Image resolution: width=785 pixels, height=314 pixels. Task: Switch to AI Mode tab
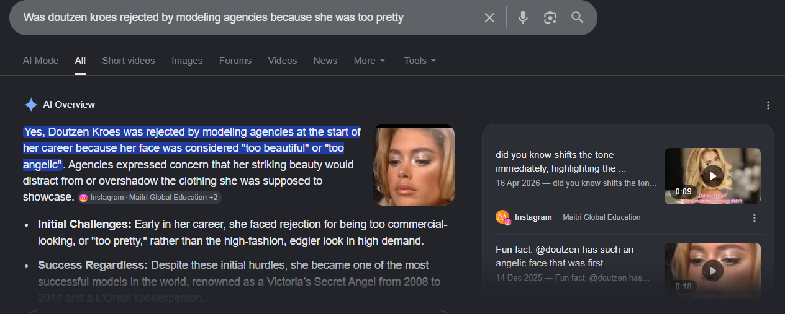click(x=40, y=61)
